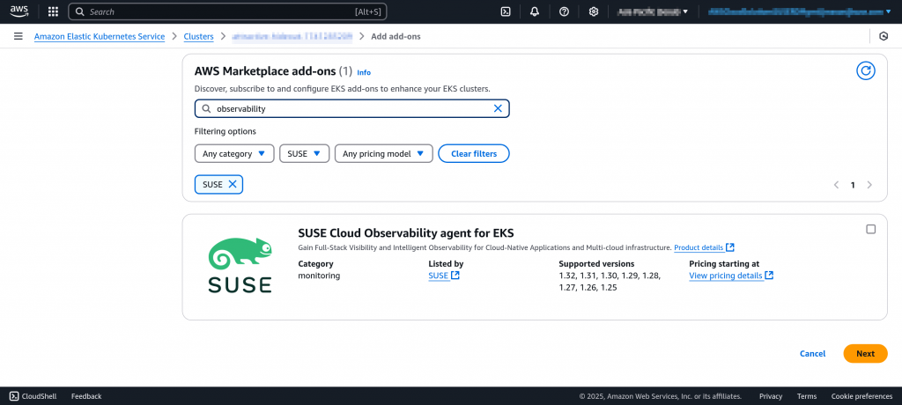Open the help question mark menu
The height and width of the screenshot is (405, 902).
(x=564, y=12)
